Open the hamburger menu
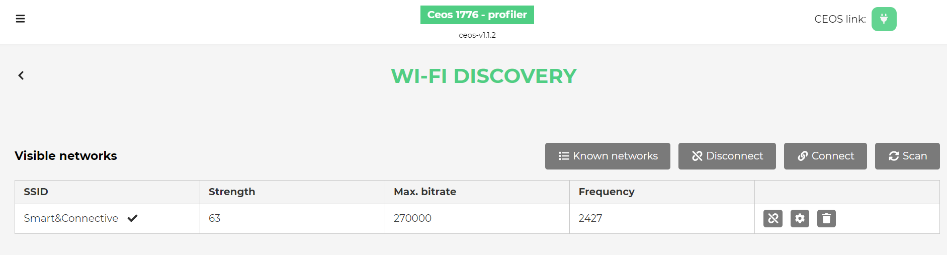This screenshot has height=255, width=947. pyautogui.click(x=20, y=19)
